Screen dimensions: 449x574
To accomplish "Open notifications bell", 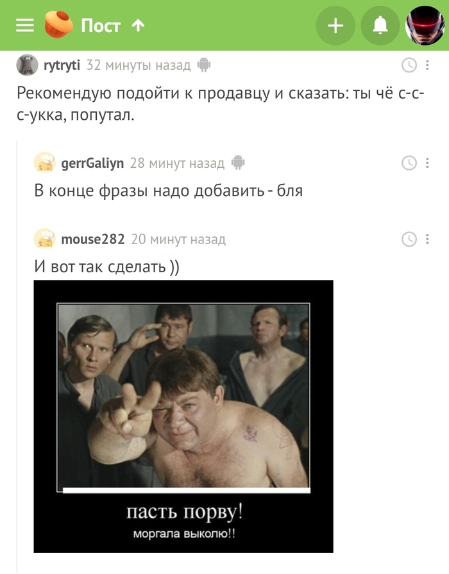I will (380, 26).
